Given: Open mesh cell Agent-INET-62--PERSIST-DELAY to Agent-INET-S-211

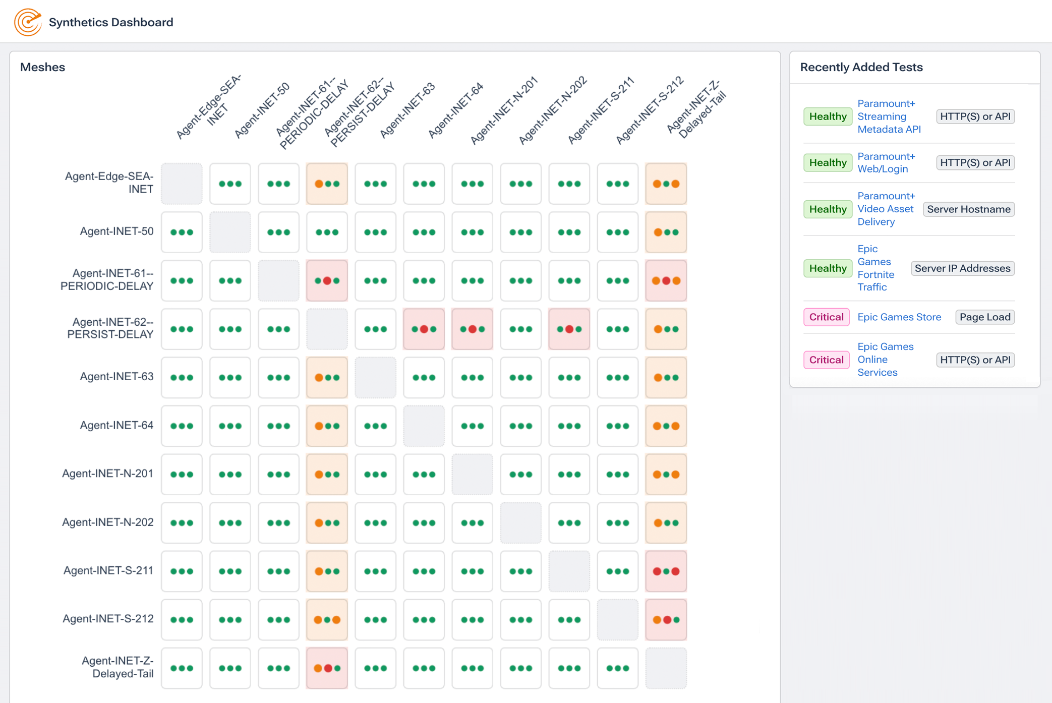Looking at the screenshot, I should coord(569,329).
